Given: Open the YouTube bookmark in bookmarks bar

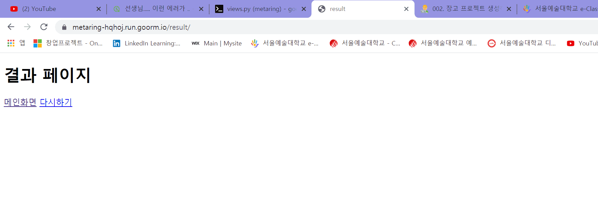Looking at the screenshot, I should (x=582, y=43).
